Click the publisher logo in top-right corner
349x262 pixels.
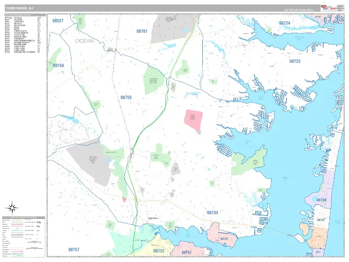pyautogui.click(x=328, y=8)
